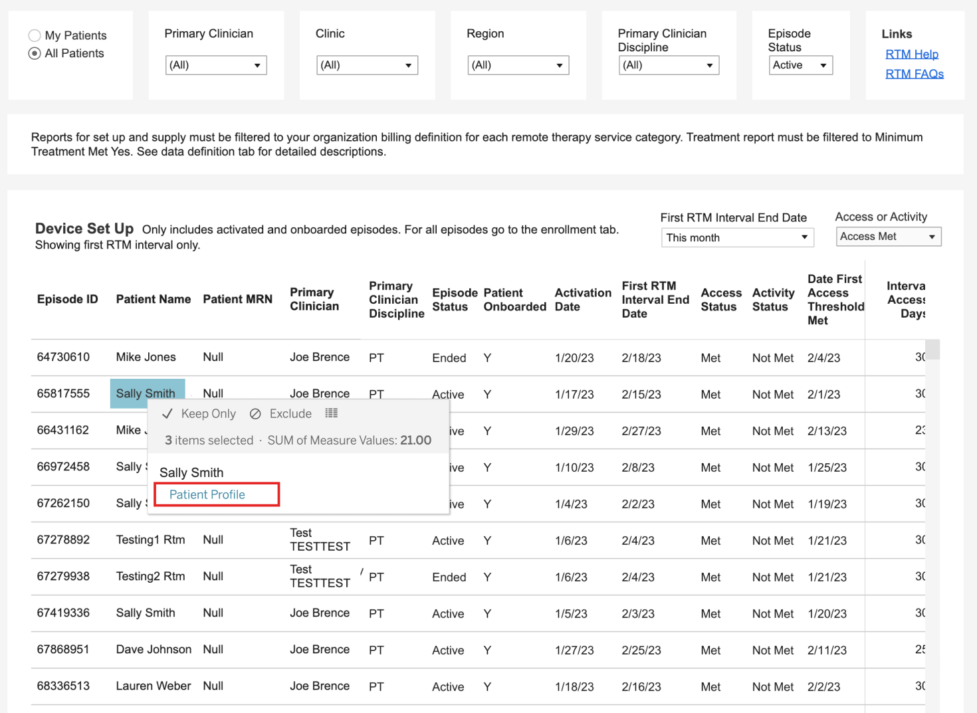Click threshold met date 2/11/23

click(x=827, y=651)
